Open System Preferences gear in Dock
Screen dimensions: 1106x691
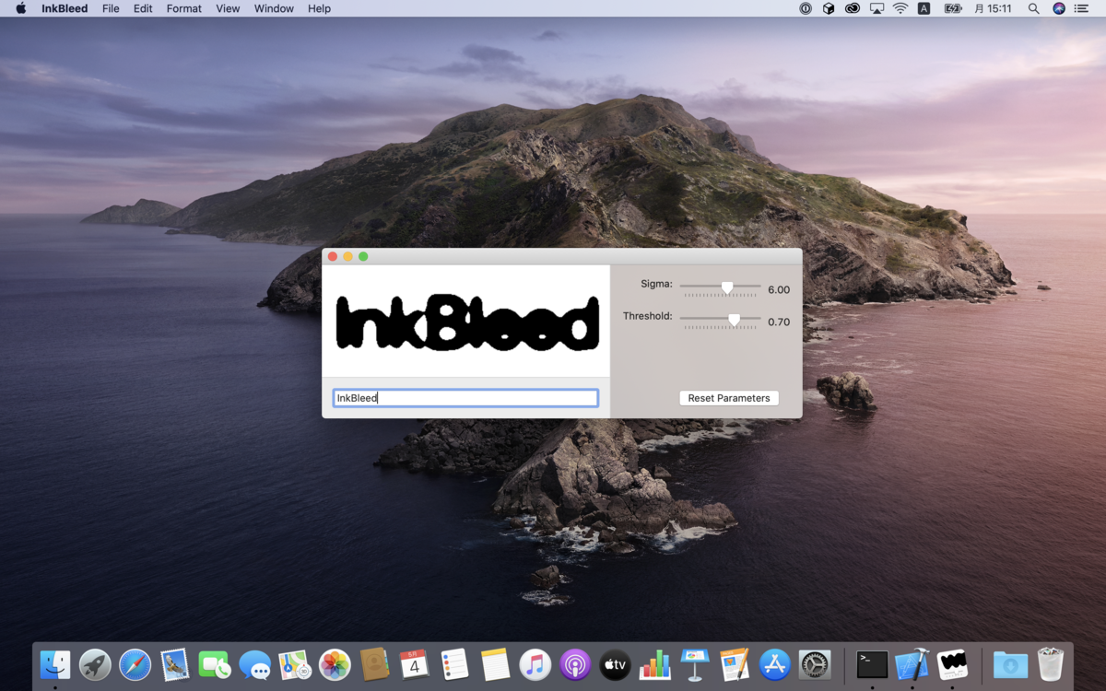815,664
